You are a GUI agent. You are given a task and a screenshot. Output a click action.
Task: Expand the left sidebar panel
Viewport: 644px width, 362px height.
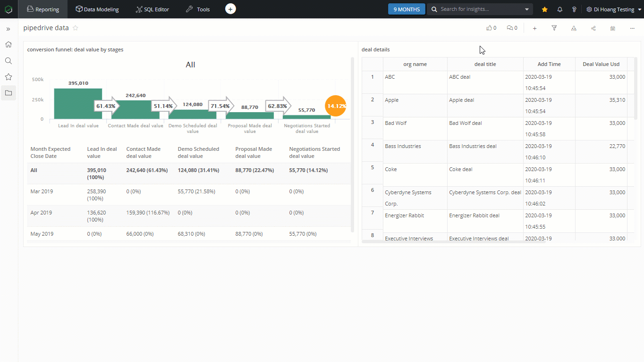point(8,29)
